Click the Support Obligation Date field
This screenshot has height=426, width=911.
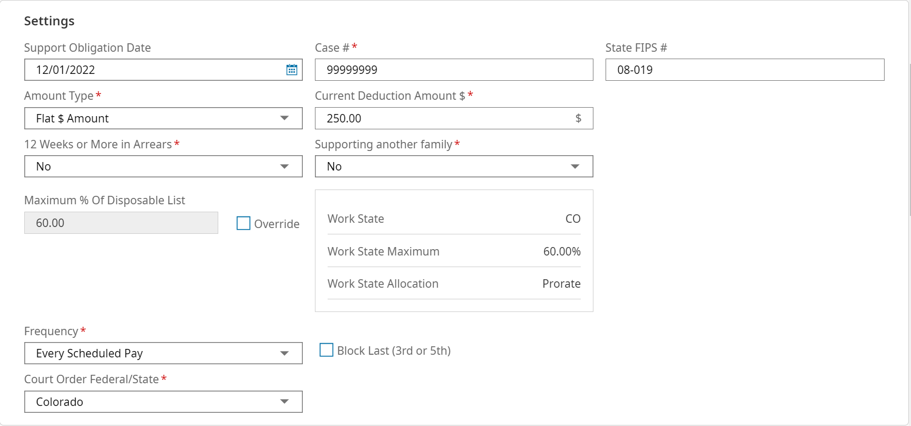[x=153, y=70]
